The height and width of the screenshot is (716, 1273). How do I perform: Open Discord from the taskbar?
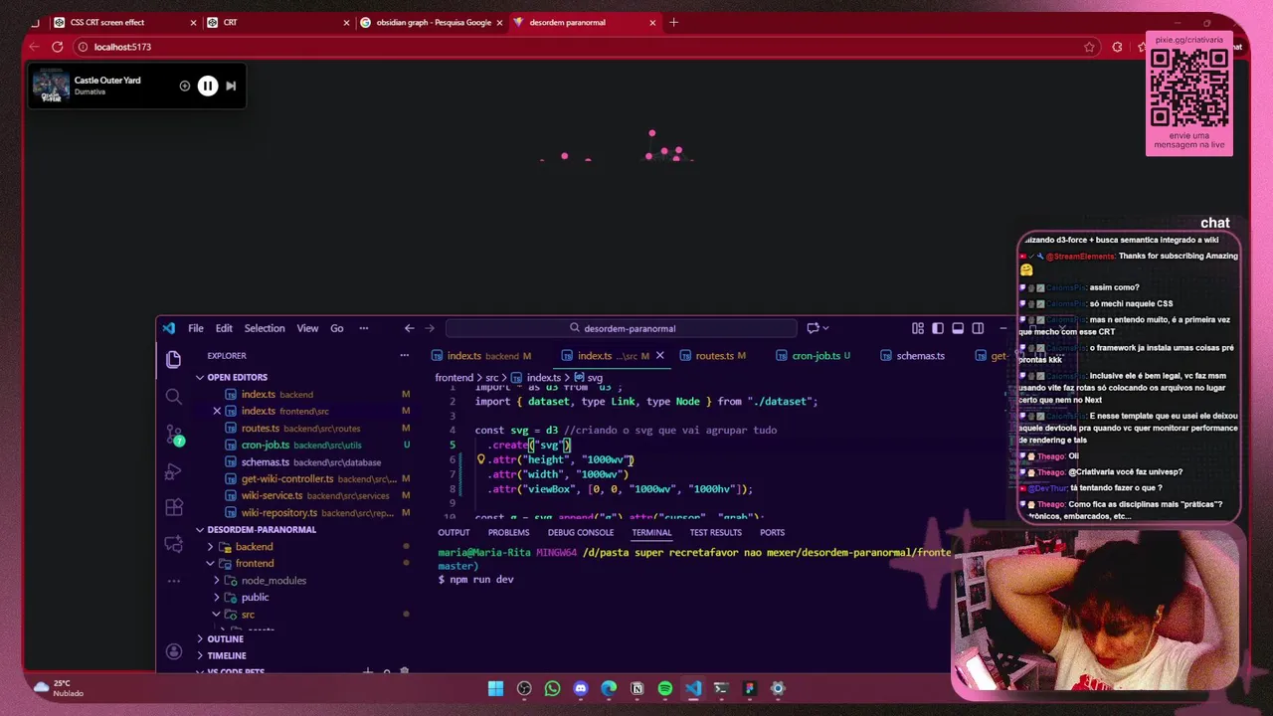(581, 688)
